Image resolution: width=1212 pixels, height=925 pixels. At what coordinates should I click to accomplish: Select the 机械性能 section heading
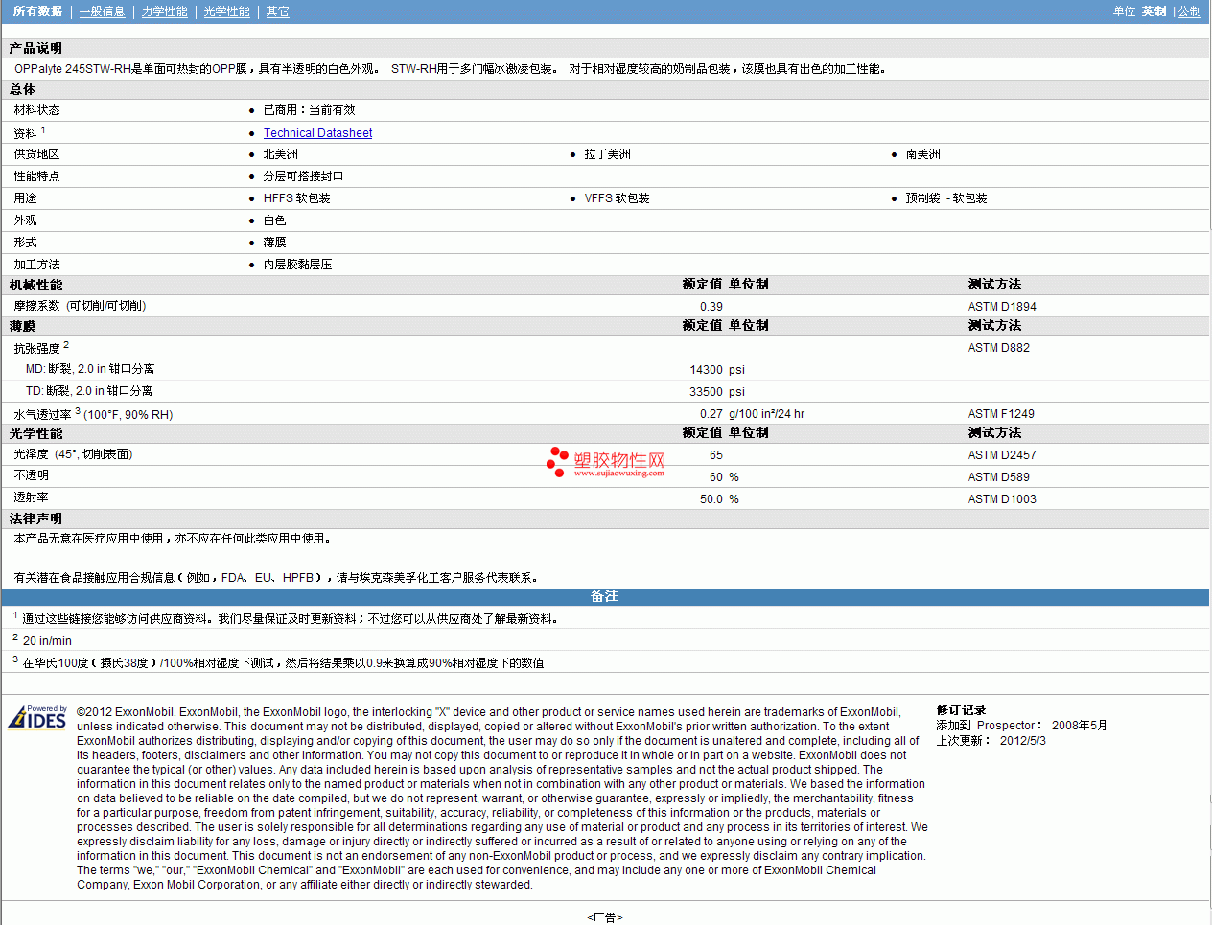point(35,285)
